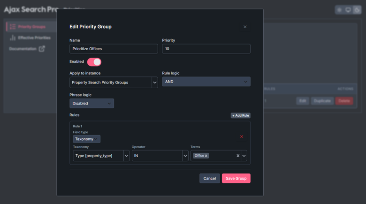The image size is (366, 204).
Task: Open the Apply to instance dropdown
Action: click(114, 83)
